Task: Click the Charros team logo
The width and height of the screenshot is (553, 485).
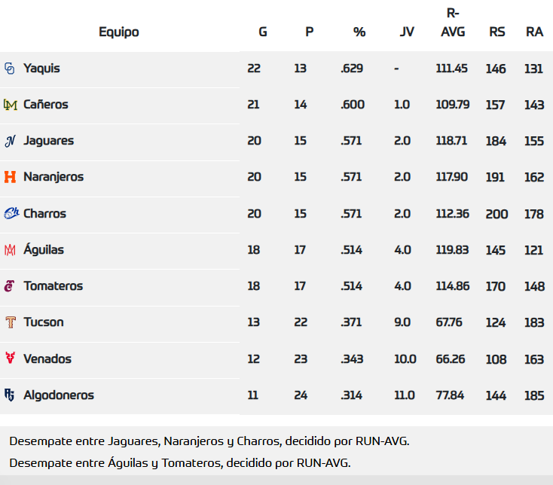Action: click(x=11, y=214)
